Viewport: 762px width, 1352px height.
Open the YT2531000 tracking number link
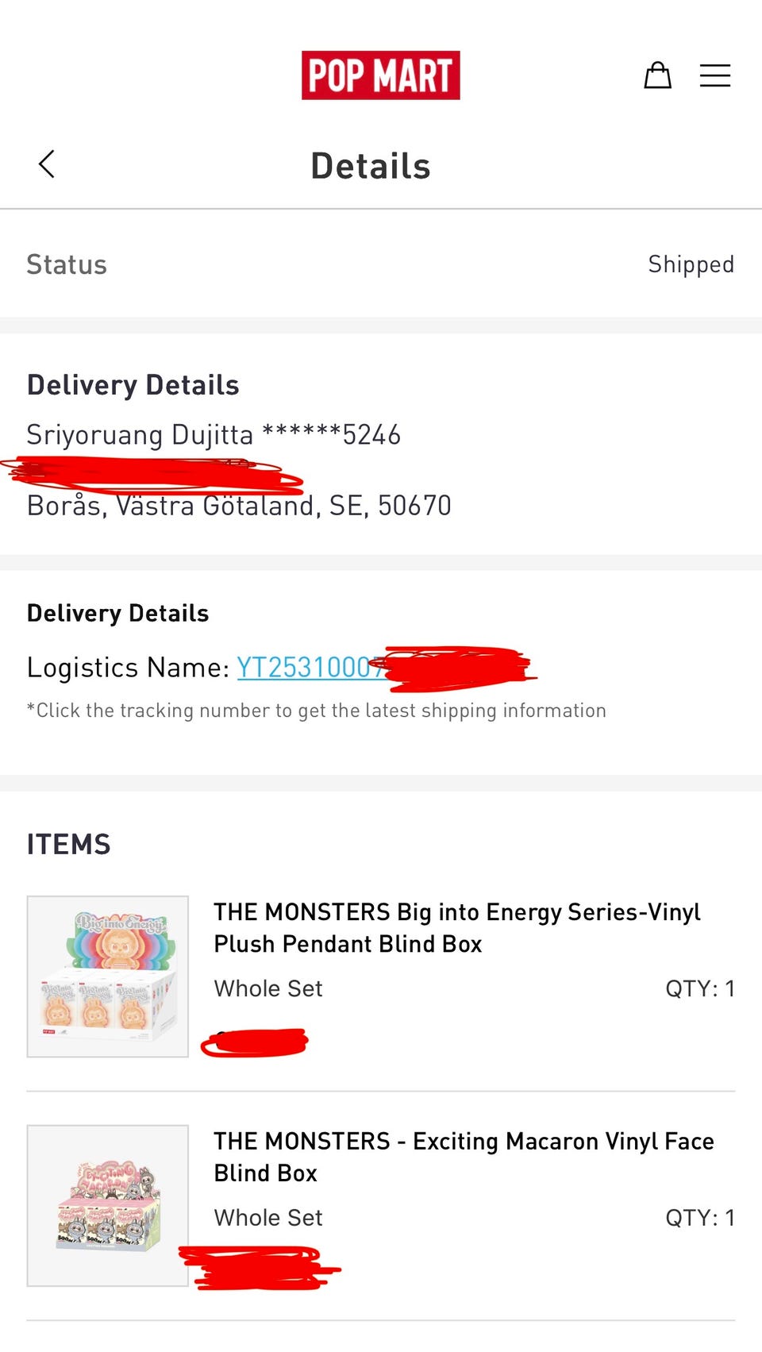[x=305, y=668]
